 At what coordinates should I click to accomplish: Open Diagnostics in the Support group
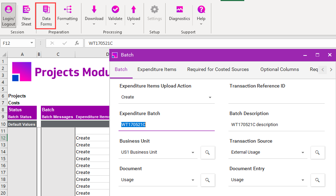point(180,13)
